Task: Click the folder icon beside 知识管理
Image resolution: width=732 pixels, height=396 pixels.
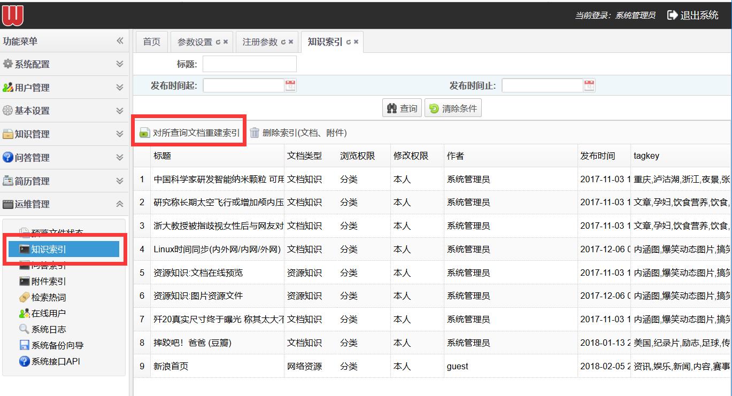Action: [x=7, y=134]
